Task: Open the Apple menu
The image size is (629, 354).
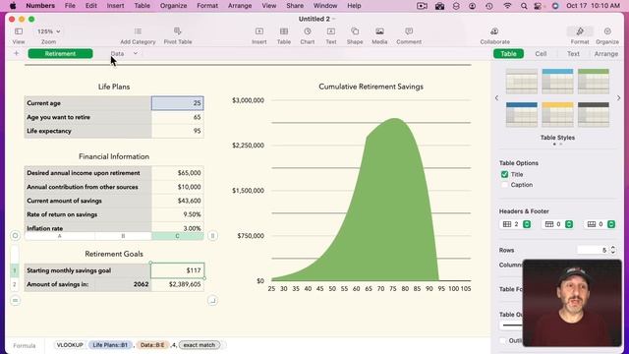Action: 13,6
